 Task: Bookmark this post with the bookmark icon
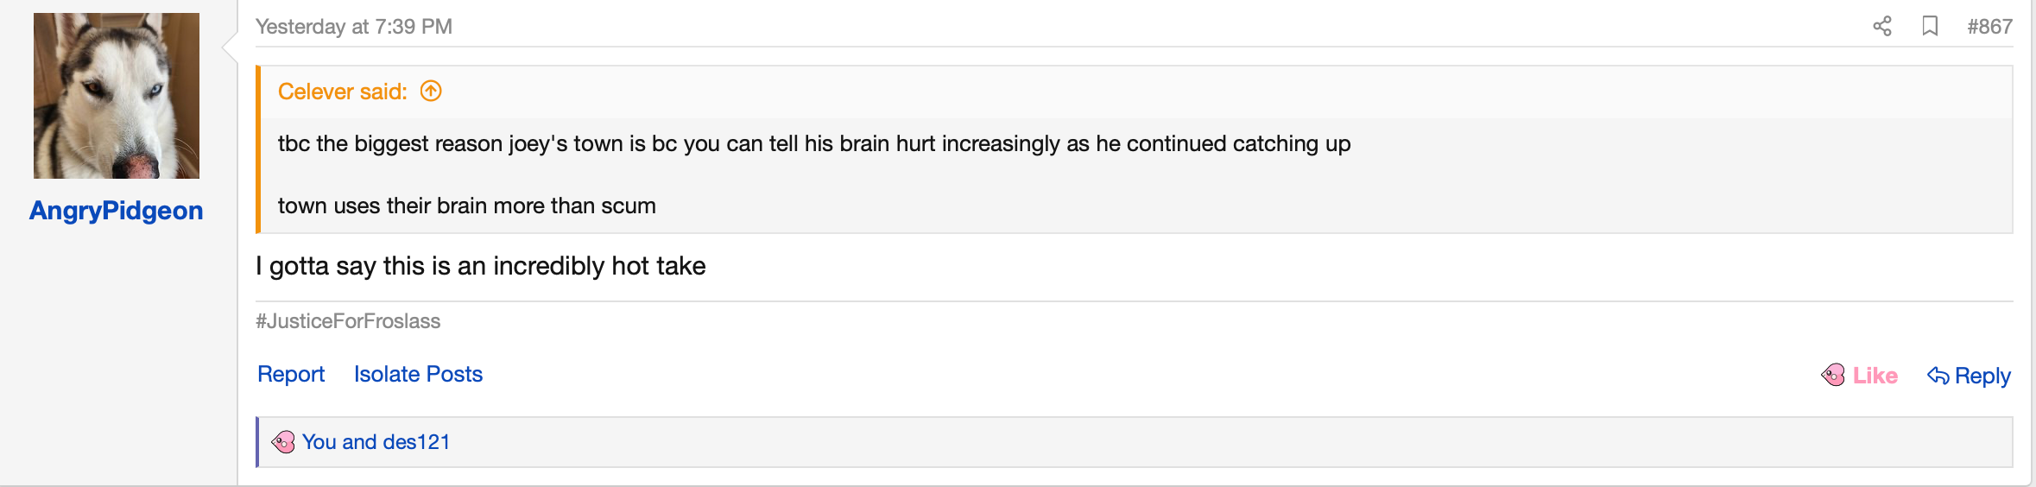pyautogui.click(x=1931, y=27)
